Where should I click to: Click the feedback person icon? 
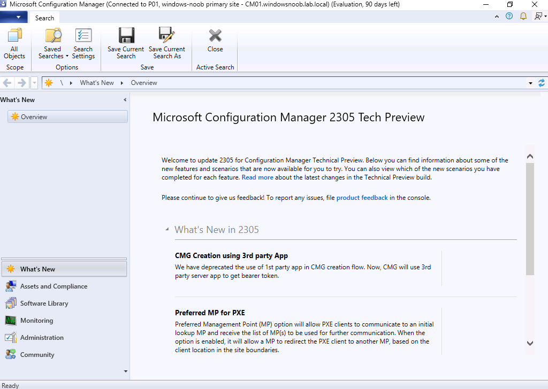click(x=538, y=16)
